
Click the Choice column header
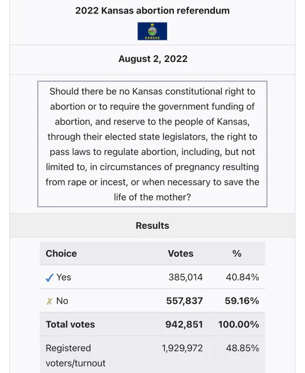(61, 253)
